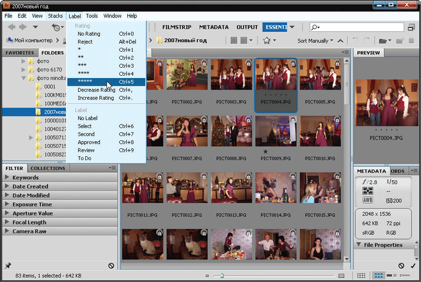This screenshot has height=282, width=421.
Task: Expand the Keywords filter
Action: [x=7, y=177]
